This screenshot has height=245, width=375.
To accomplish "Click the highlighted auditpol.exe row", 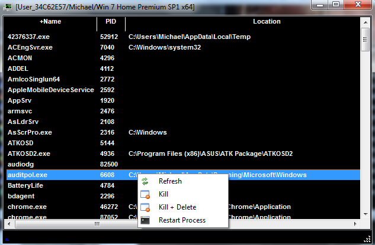I will point(183,175).
